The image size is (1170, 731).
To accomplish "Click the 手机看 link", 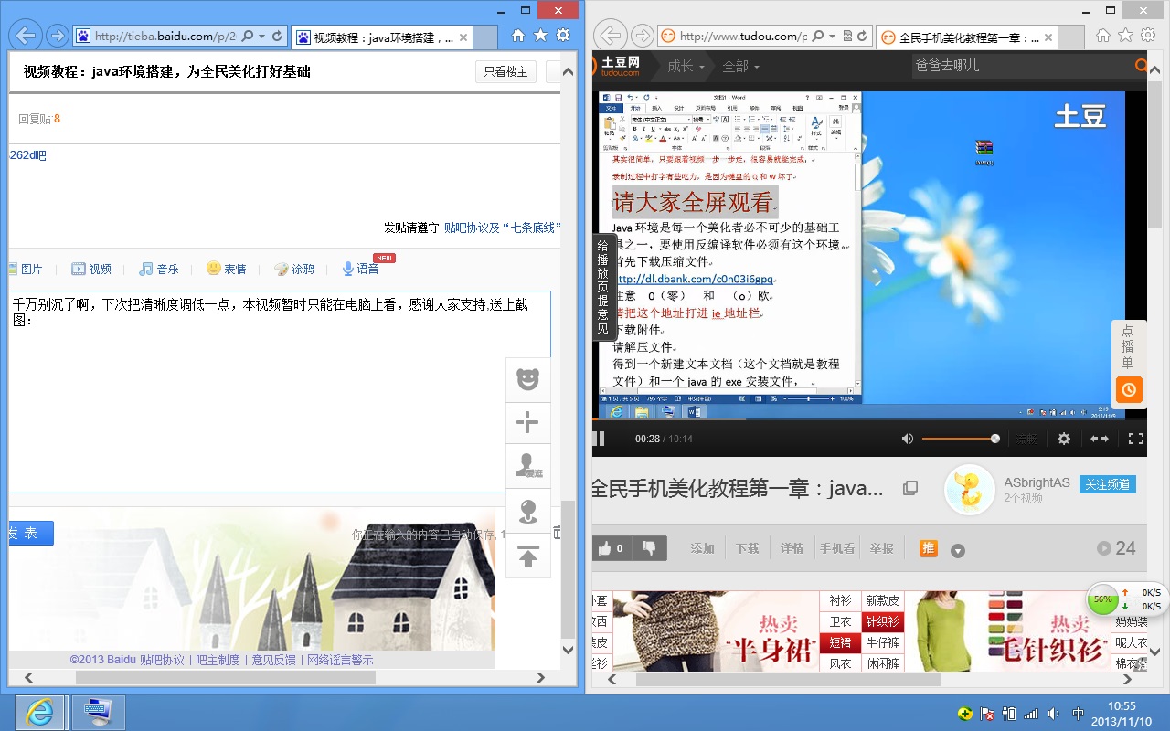I will [x=837, y=548].
